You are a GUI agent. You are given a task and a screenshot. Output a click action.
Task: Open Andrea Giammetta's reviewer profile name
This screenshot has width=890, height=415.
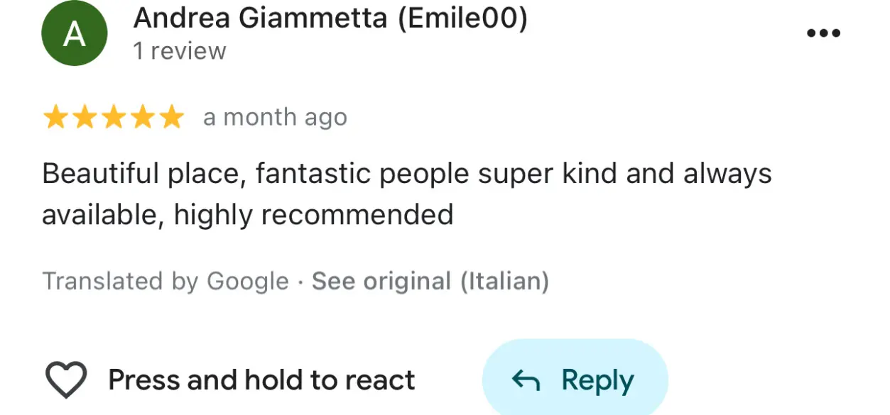point(260,18)
